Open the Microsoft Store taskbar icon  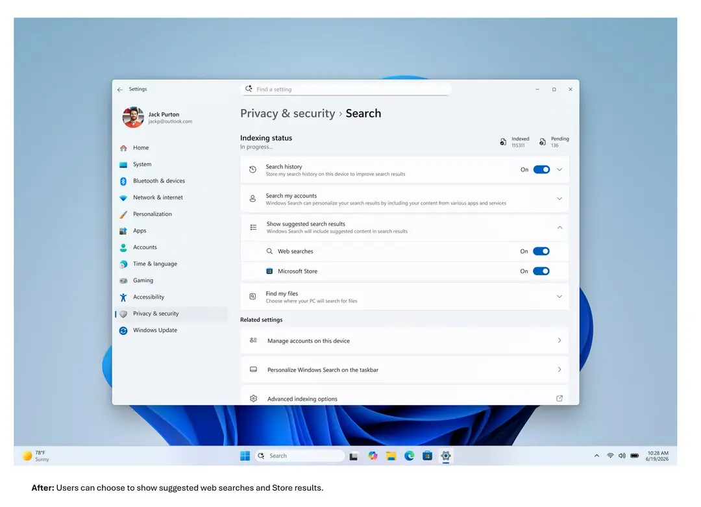pyautogui.click(x=427, y=456)
